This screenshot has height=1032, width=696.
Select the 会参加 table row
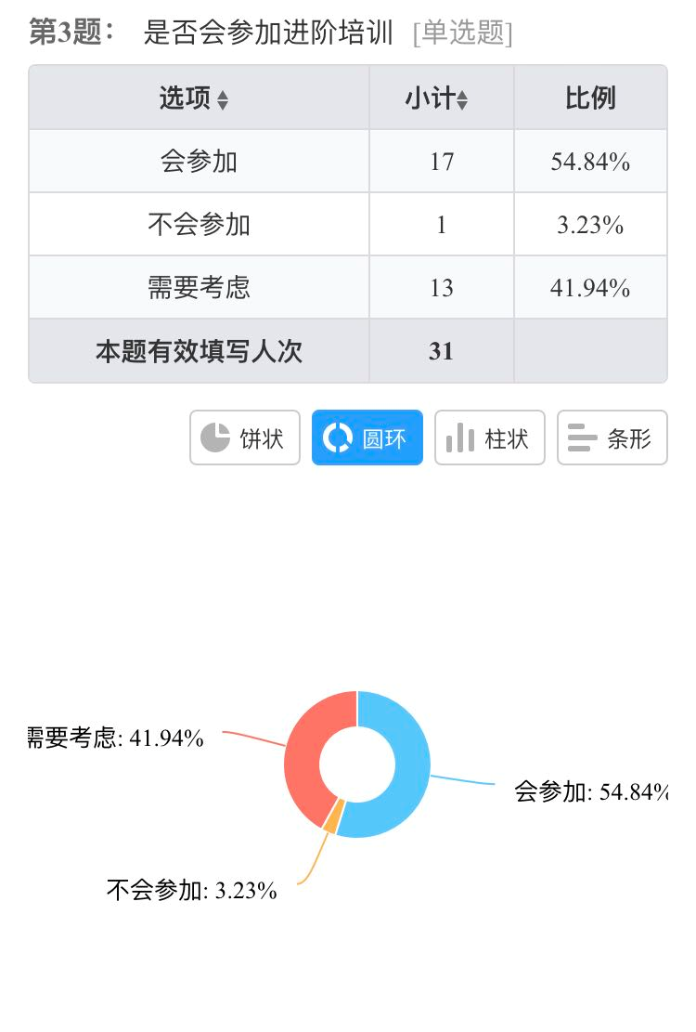(x=348, y=162)
